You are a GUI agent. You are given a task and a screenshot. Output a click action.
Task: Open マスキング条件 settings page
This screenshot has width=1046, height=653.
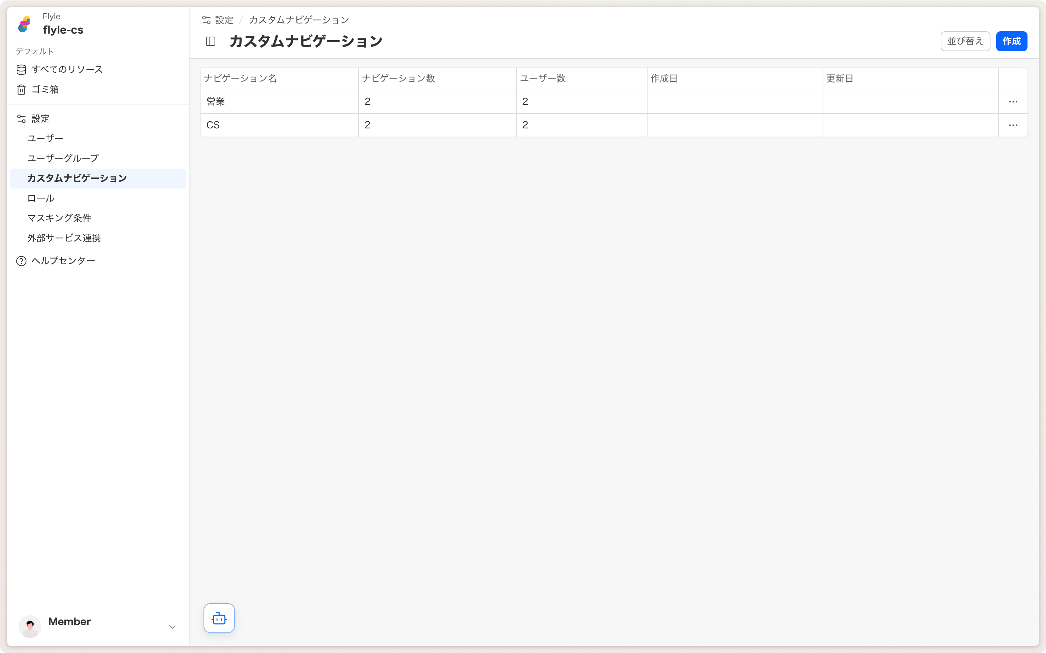pos(59,218)
